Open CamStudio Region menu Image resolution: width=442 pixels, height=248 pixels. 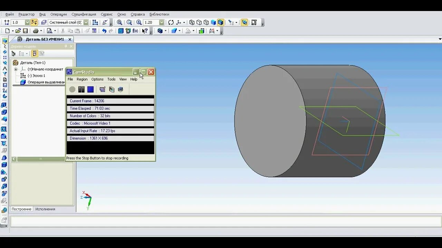point(82,79)
